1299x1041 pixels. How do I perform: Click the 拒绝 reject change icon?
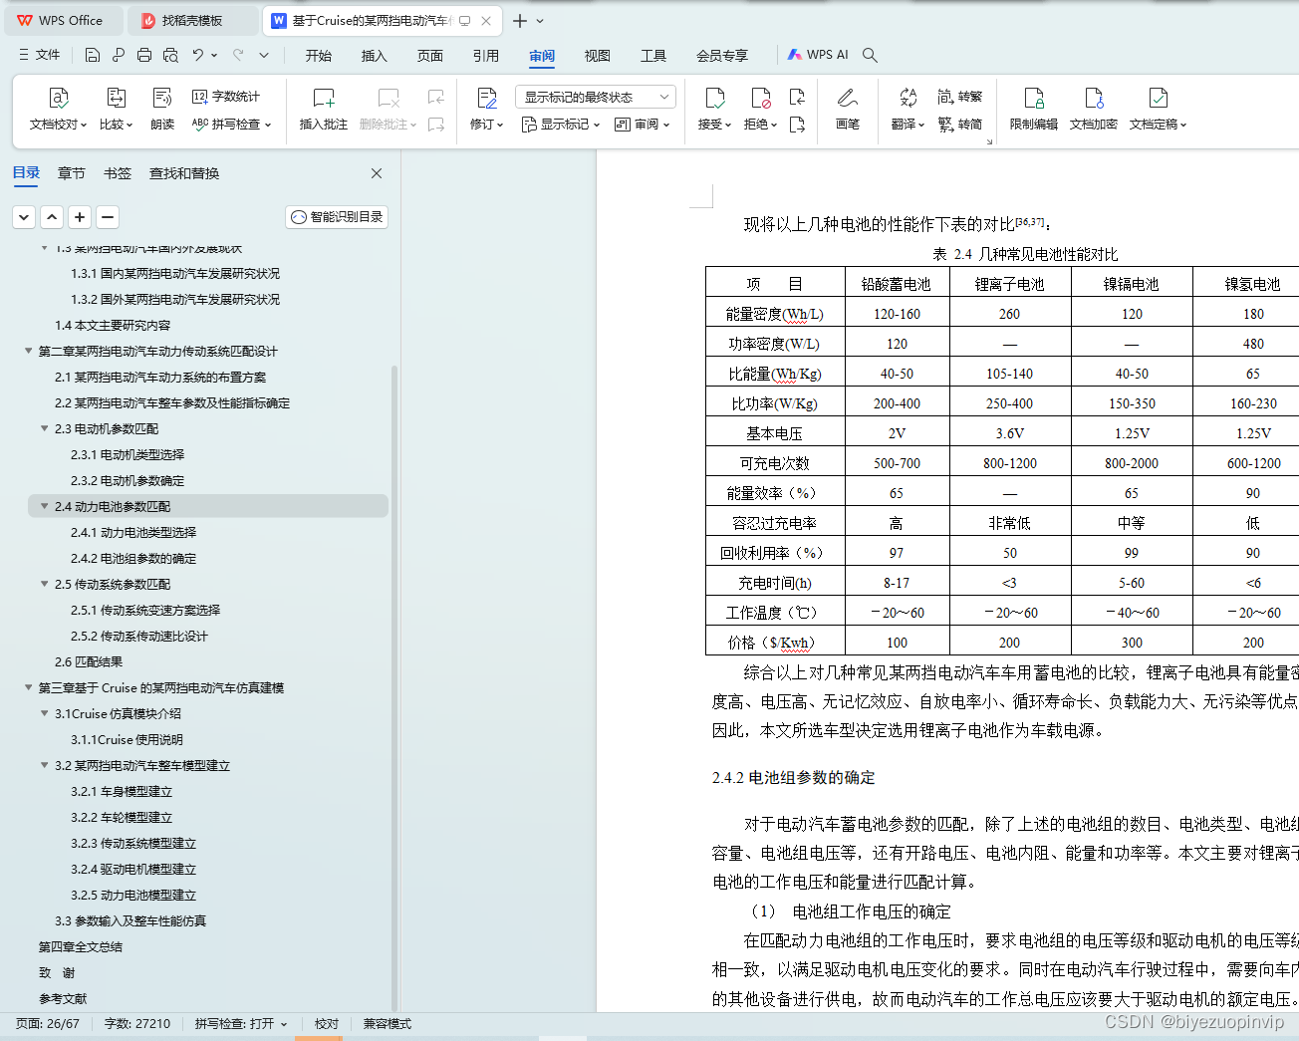pyautogui.click(x=760, y=98)
